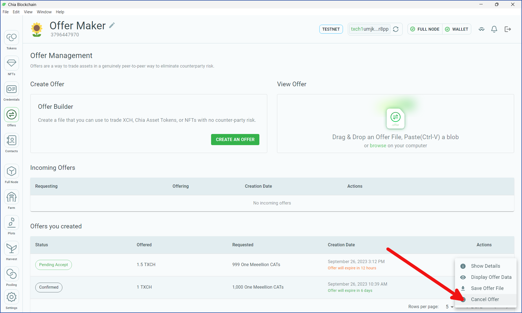Open the Farm section

coord(11,200)
